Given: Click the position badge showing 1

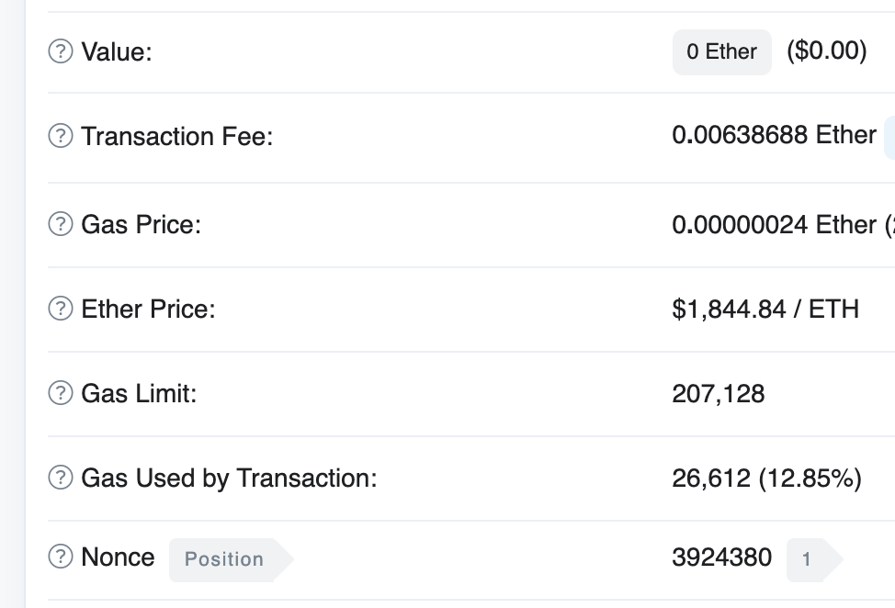Looking at the screenshot, I should tap(813, 559).
